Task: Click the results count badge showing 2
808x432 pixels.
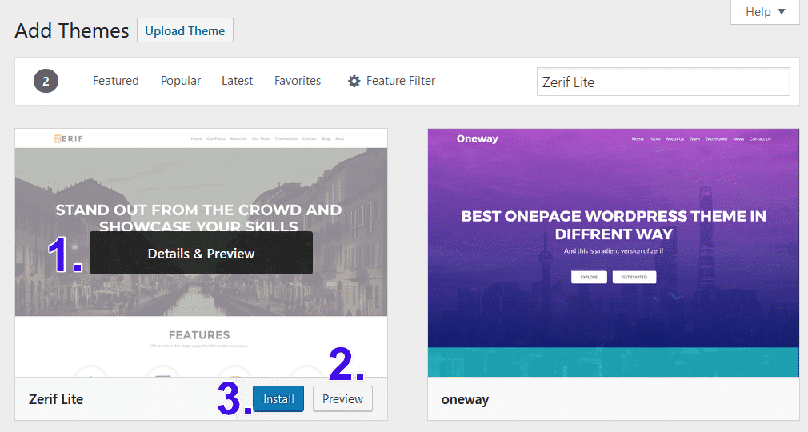Action: point(46,81)
